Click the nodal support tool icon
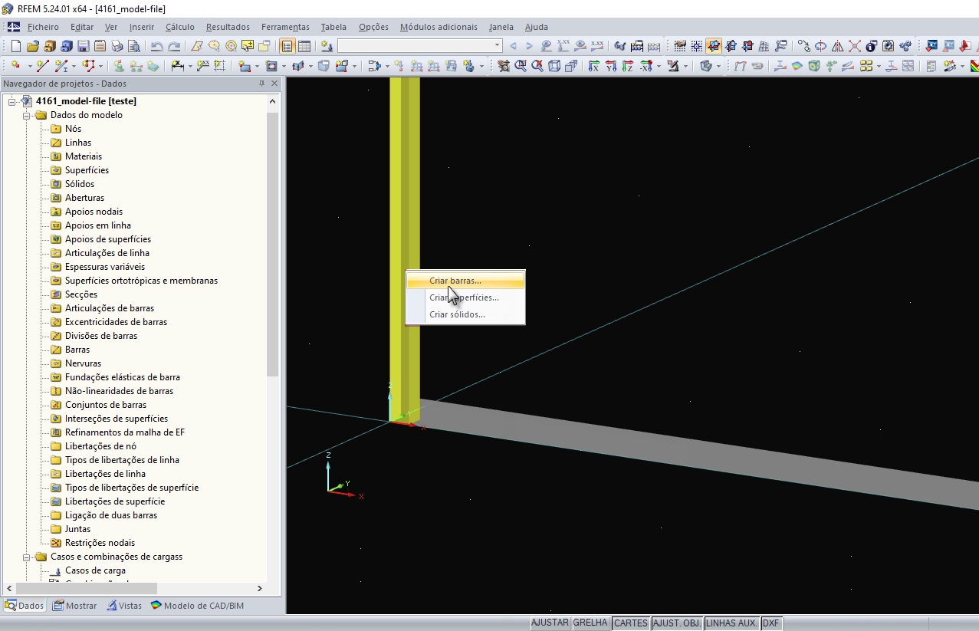The height and width of the screenshot is (631, 979). click(x=119, y=66)
